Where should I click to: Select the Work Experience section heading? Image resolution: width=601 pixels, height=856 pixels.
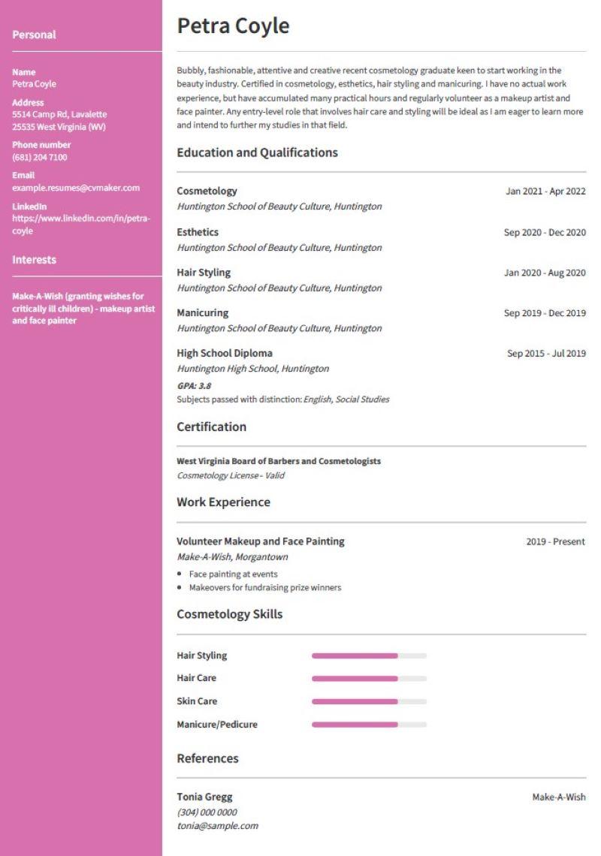pyautogui.click(x=223, y=502)
